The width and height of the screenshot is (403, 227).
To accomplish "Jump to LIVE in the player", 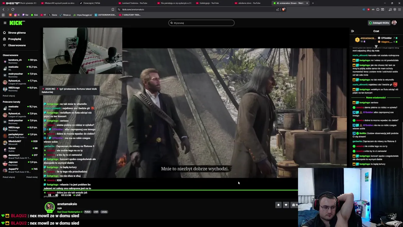I will point(77,195).
